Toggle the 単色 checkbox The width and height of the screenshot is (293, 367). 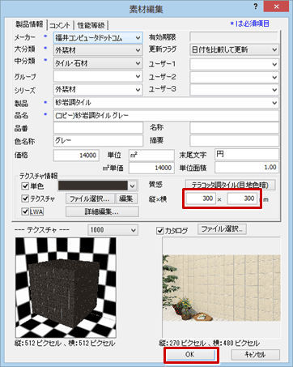coord(25,186)
